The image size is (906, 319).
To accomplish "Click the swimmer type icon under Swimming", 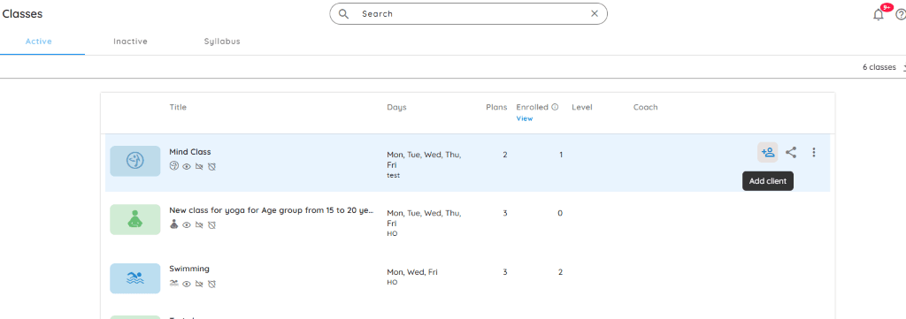I will tap(174, 284).
